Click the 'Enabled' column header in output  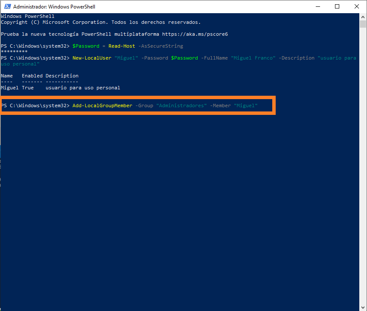pos(32,76)
